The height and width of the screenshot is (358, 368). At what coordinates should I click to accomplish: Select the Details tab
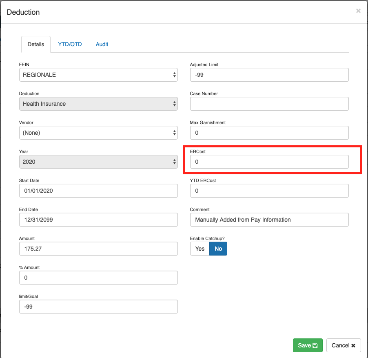36,44
